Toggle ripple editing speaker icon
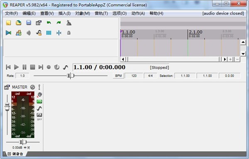 point(29,33)
